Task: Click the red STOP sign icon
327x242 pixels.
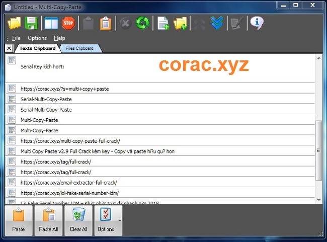Action: click(68, 23)
